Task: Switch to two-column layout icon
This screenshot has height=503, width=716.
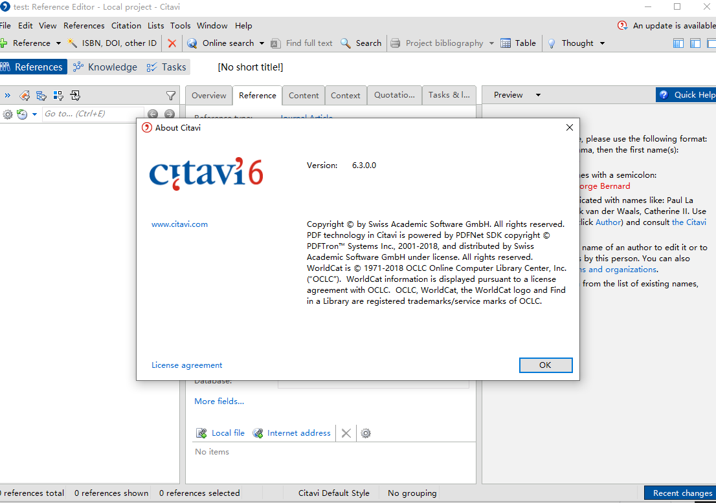Action: 695,43
